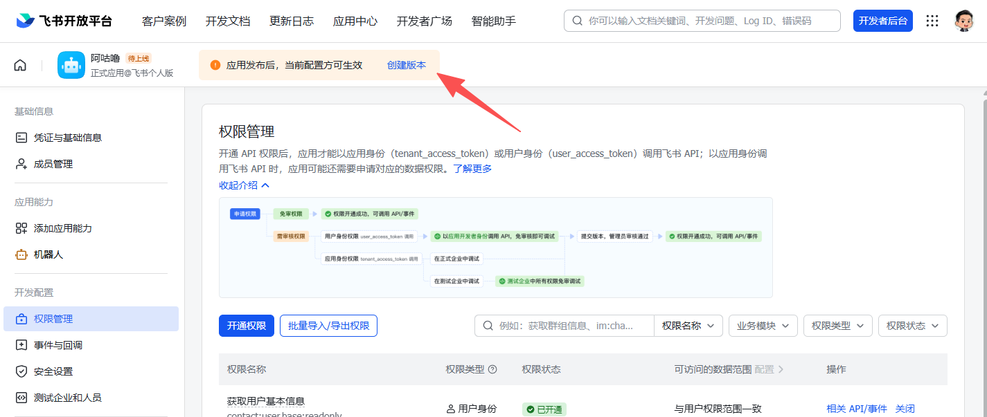Click the 开通权限 button

pyautogui.click(x=247, y=326)
